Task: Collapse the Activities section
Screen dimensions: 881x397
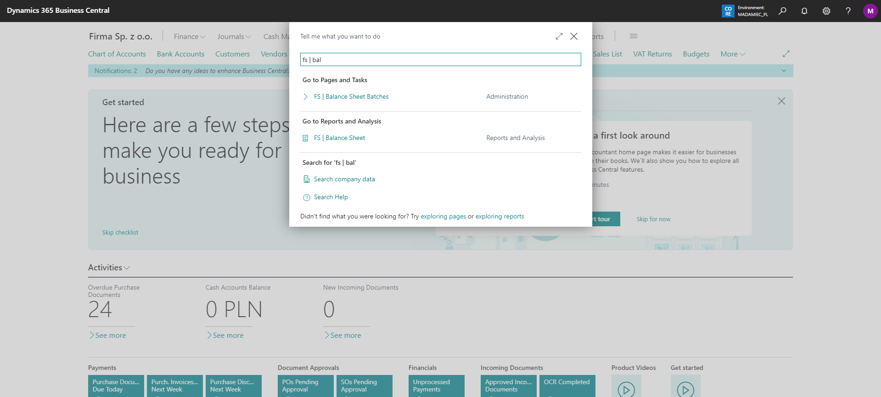Action: click(x=109, y=268)
